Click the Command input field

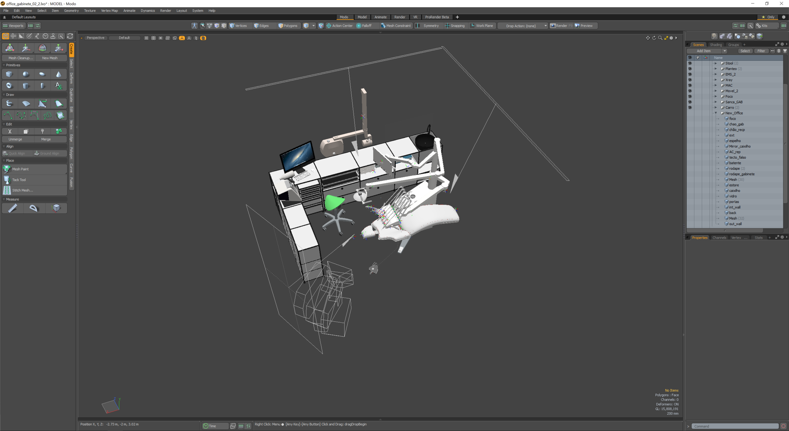click(734, 426)
